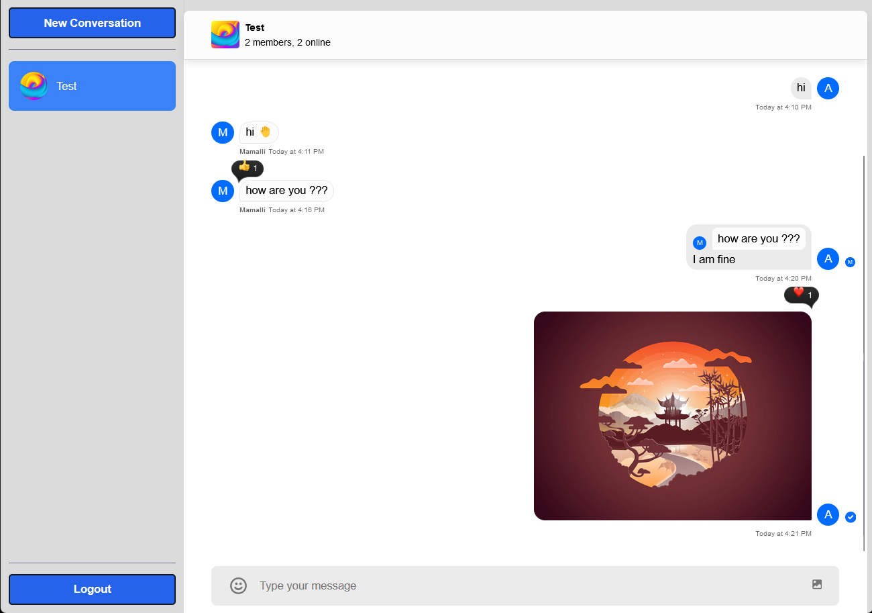Click the chat scrollbar
Image resolution: width=872 pixels, height=613 pixels.
click(864, 353)
